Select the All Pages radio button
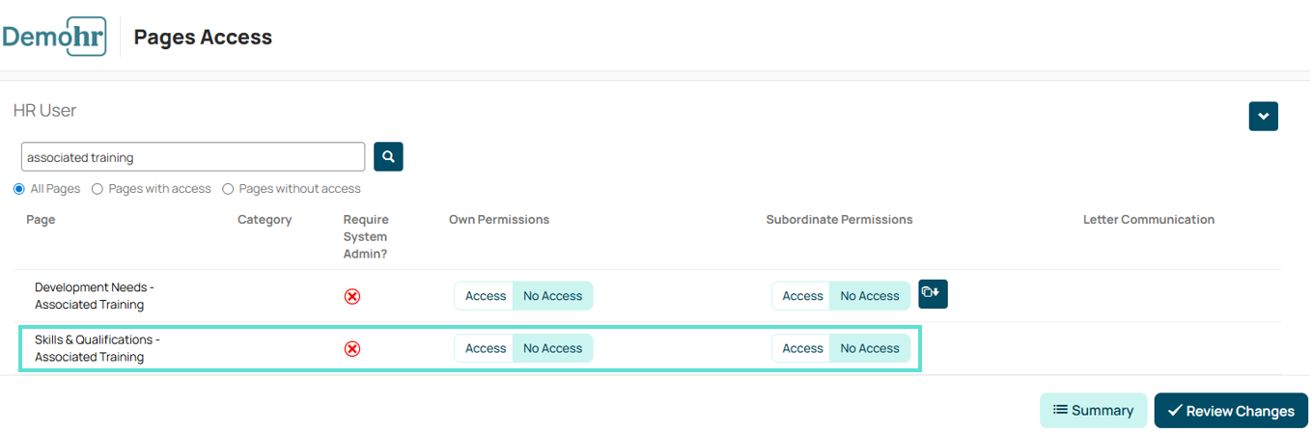1312x433 pixels. [19, 189]
